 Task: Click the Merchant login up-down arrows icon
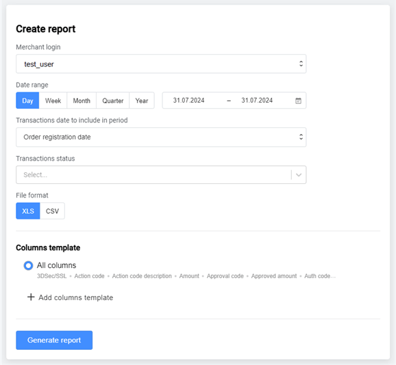(301, 64)
